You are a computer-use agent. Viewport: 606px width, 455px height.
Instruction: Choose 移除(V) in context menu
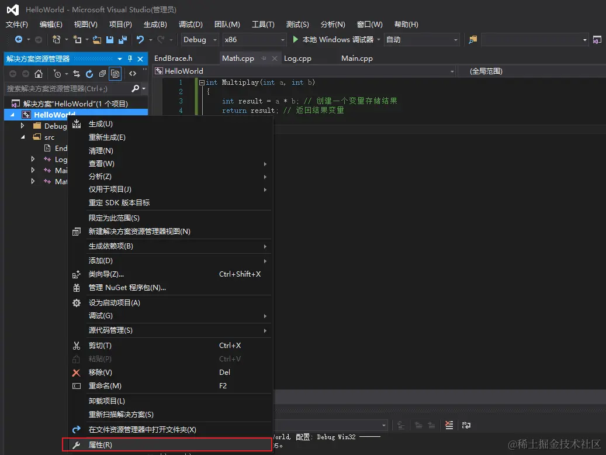tap(170, 373)
